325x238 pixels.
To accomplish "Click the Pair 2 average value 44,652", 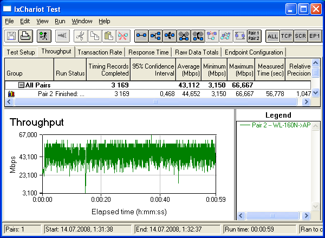I will click(x=191, y=94).
